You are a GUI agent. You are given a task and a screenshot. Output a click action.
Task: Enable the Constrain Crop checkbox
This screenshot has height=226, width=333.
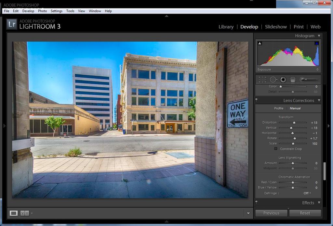click(276, 149)
